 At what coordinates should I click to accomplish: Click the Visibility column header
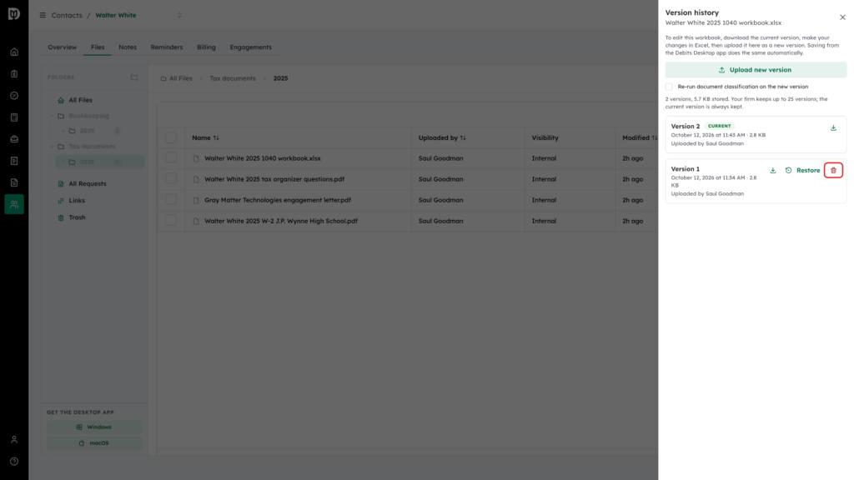[545, 137]
